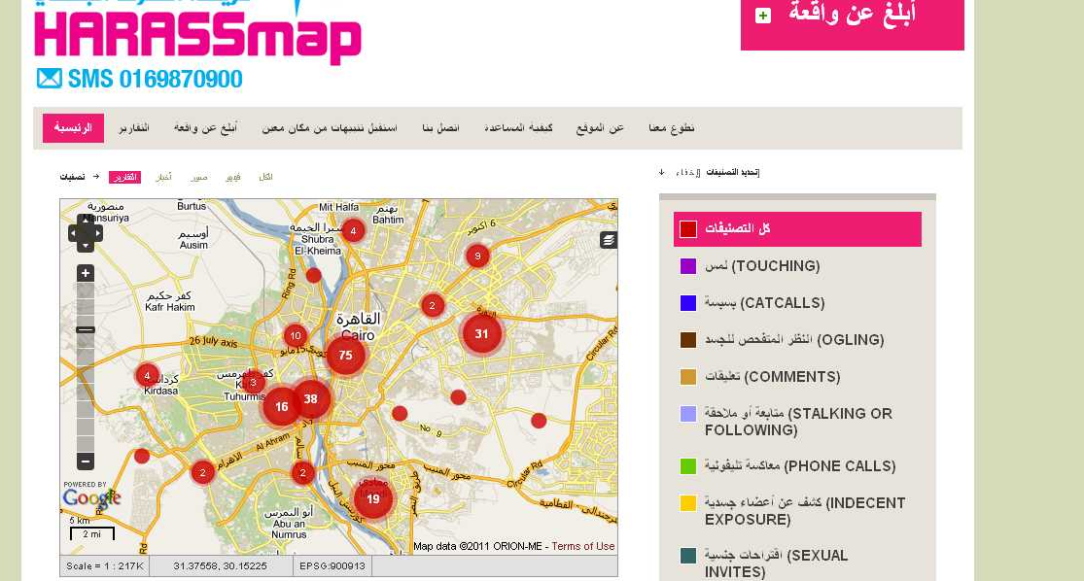Zoom in with the map plus button
The image size is (1084, 581).
(86, 273)
